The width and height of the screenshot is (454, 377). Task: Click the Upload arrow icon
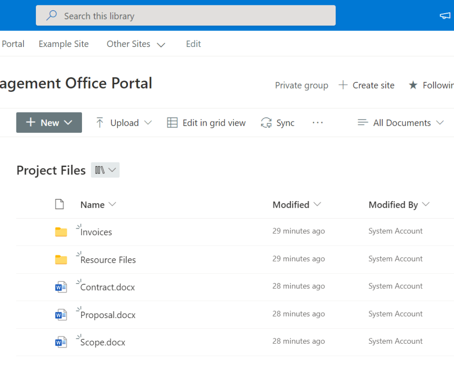[x=100, y=123]
